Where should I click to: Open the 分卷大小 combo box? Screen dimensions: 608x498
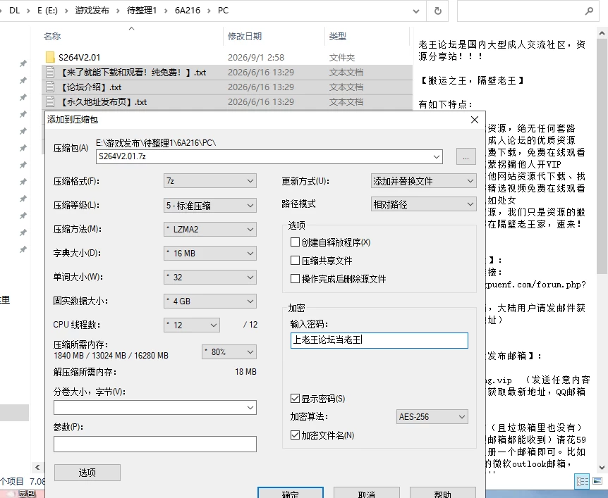tap(154, 407)
